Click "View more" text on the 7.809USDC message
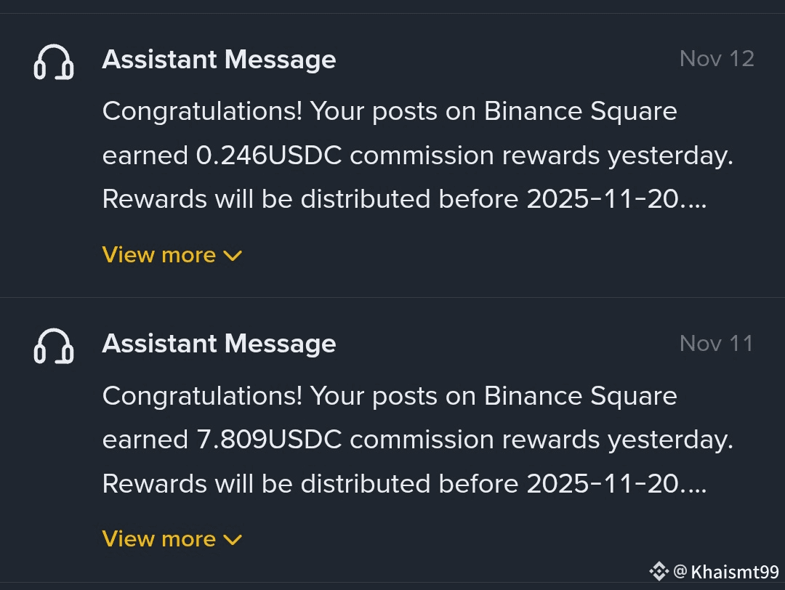The image size is (785, 590). [159, 539]
